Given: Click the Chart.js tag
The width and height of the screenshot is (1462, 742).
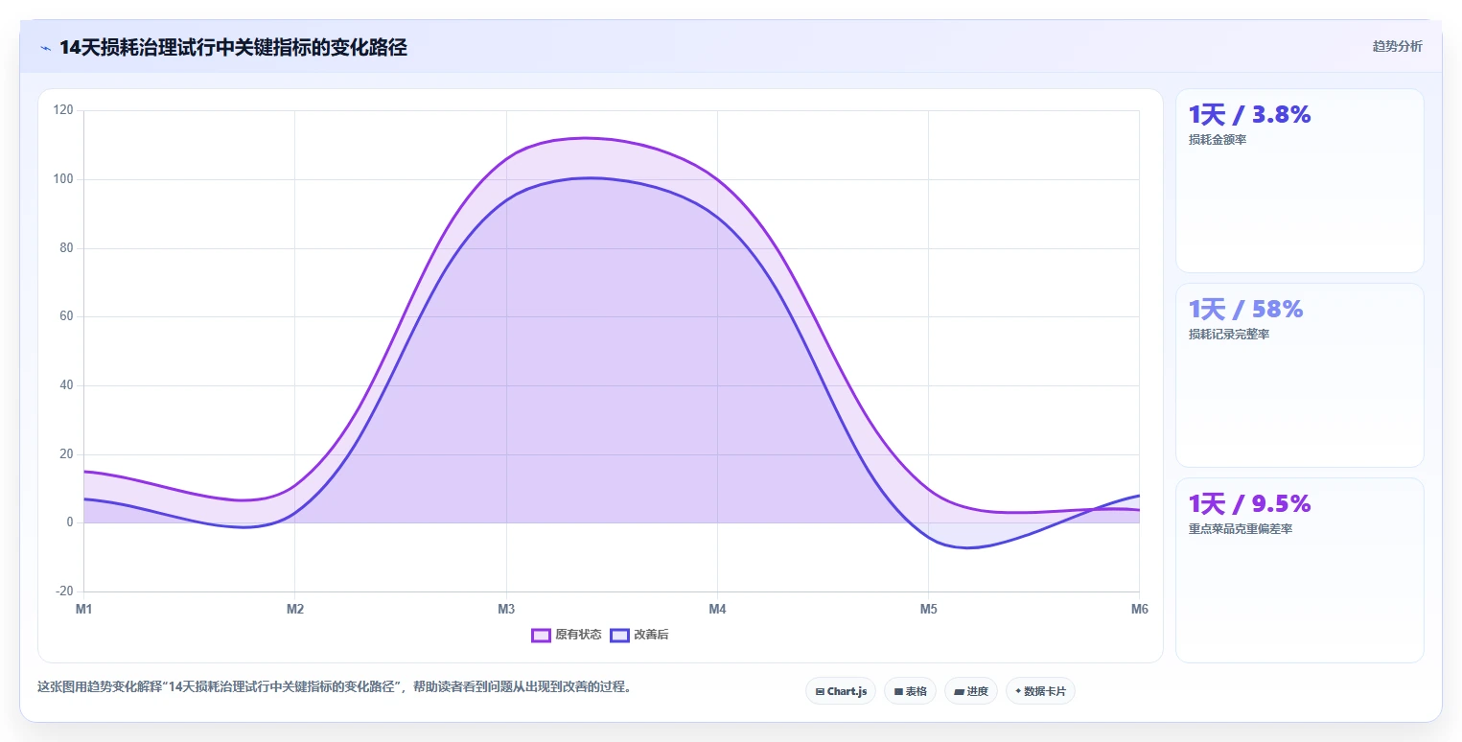Looking at the screenshot, I should click(x=841, y=691).
